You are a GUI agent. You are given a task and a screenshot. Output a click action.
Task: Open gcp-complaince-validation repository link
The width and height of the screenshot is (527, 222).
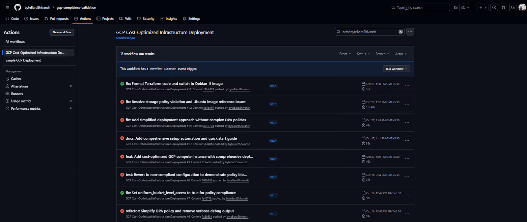[x=76, y=8]
